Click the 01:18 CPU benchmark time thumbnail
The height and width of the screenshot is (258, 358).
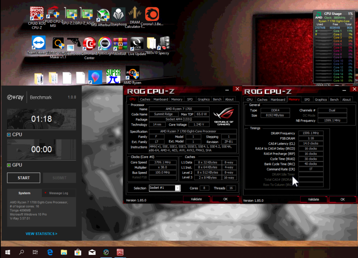(x=42, y=119)
